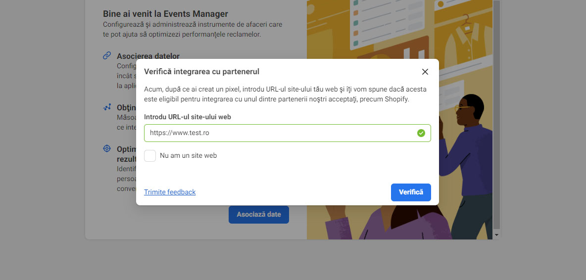Select the Nu am un site web label
The image size is (586, 280).
pyautogui.click(x=189, y=156)
